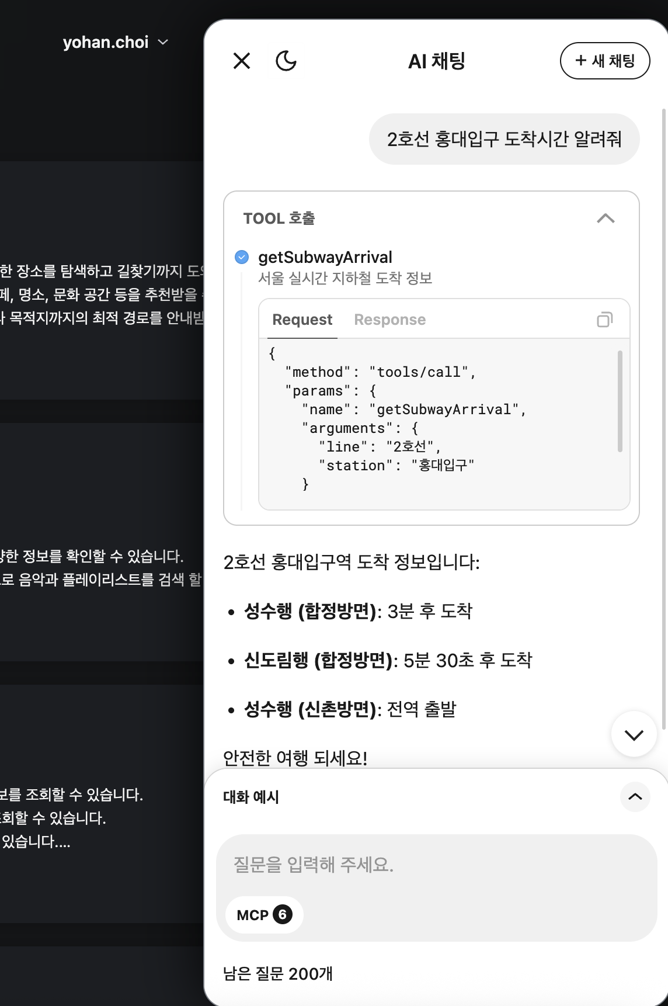
Task: Click the chat panel's vertical scrollbar
Action: 664,409
